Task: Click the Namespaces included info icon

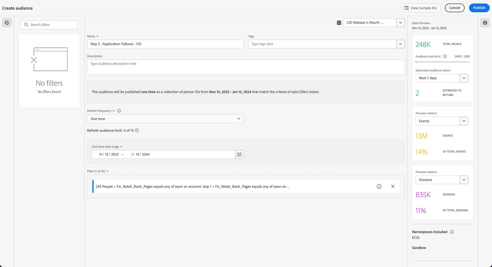Action: 452,232
